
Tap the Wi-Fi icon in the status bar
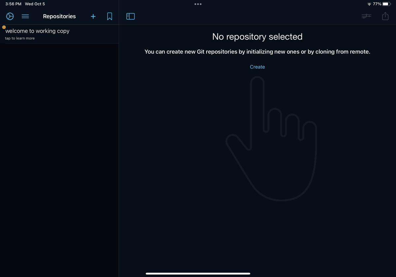pos(370,4)
